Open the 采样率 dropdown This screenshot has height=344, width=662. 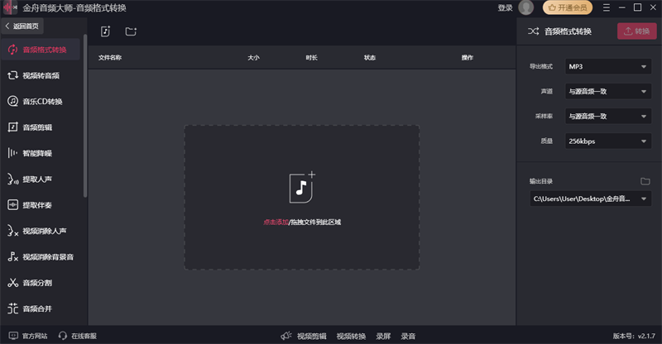[608, 116]
